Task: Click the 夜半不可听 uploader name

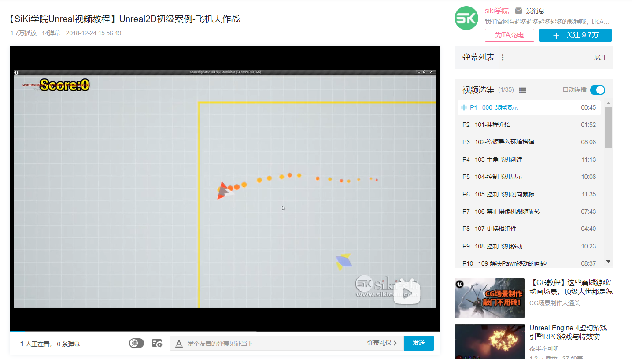Action: pos(545,348)
